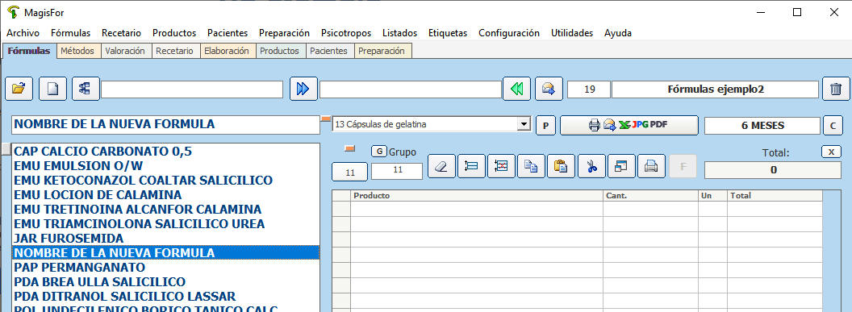Open the Productos menu
The width and height of the screenshot is (852, 312).
coord(174,33)
